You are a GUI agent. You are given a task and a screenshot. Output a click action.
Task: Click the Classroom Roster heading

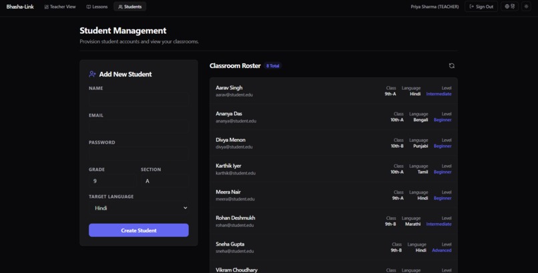pos(235,66)
